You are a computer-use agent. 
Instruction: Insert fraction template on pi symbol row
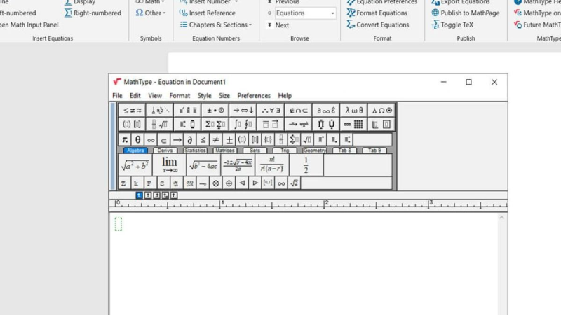(281, 139)
